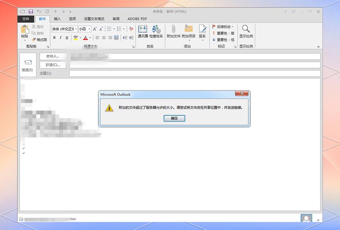Toggle 重要性 - 高 high importance
Viewport: 340px width, 230px height.
(x=223, y=33)
